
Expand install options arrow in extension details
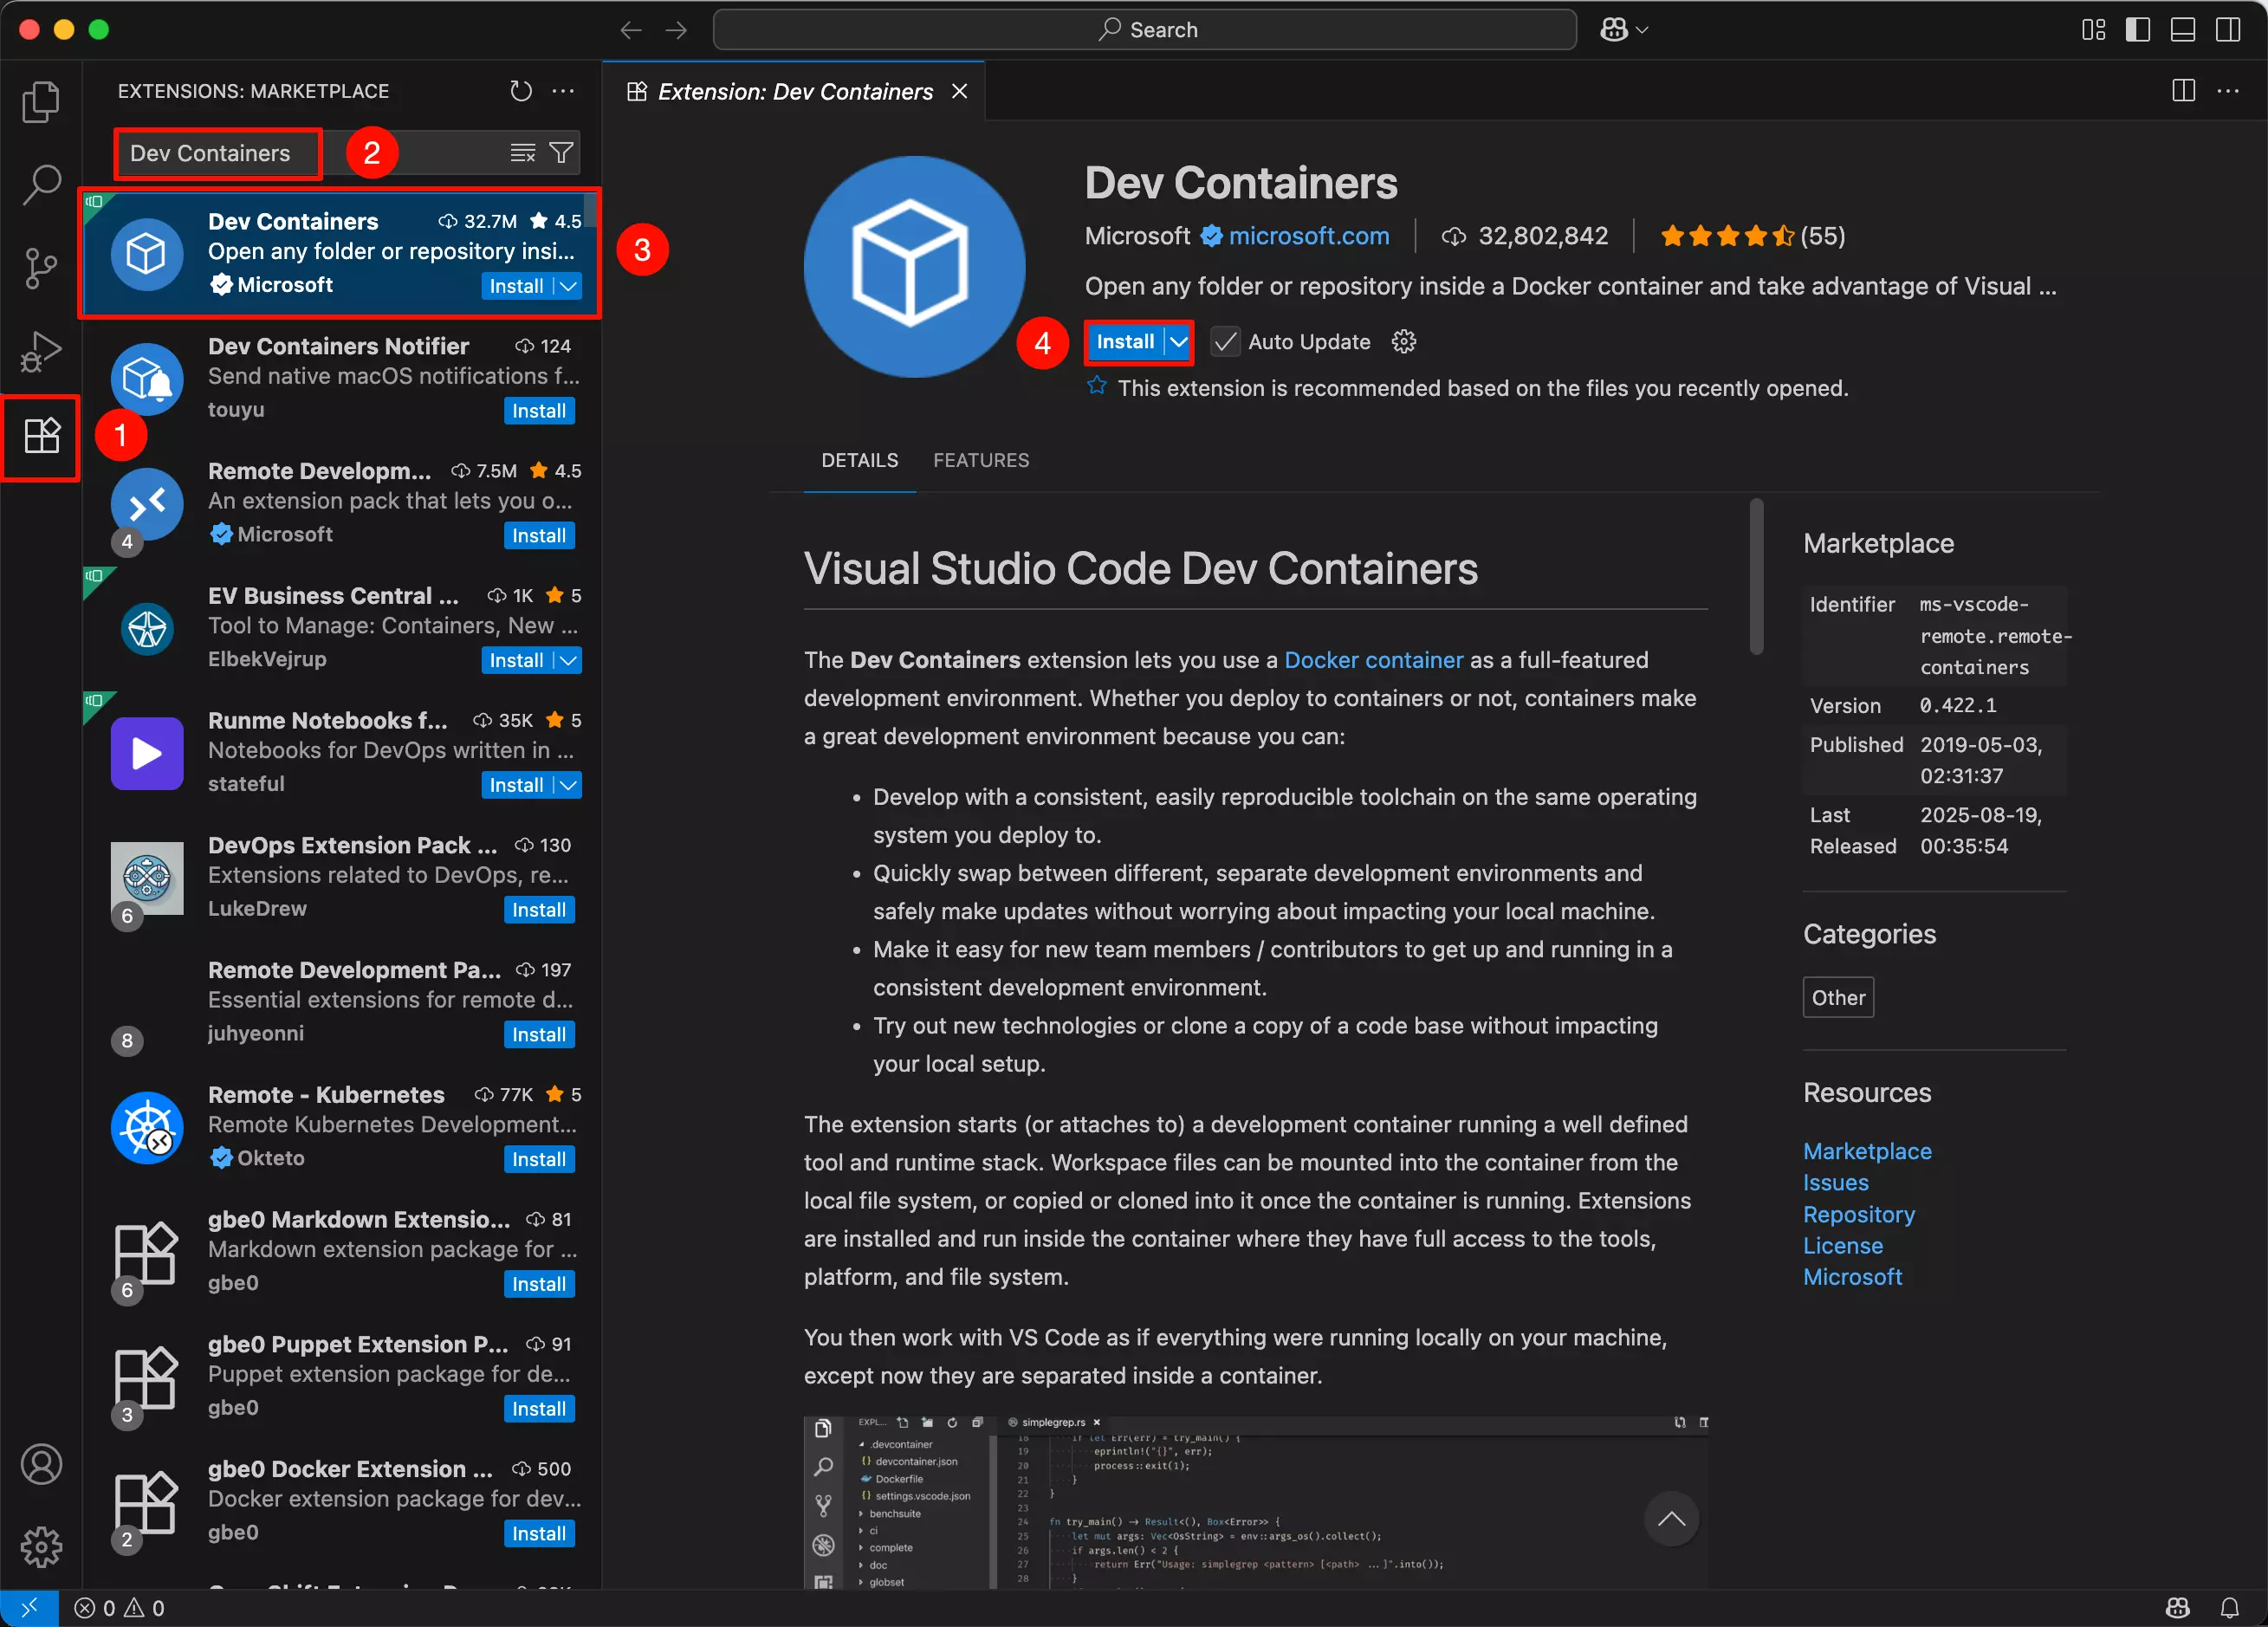(1179, 342)
